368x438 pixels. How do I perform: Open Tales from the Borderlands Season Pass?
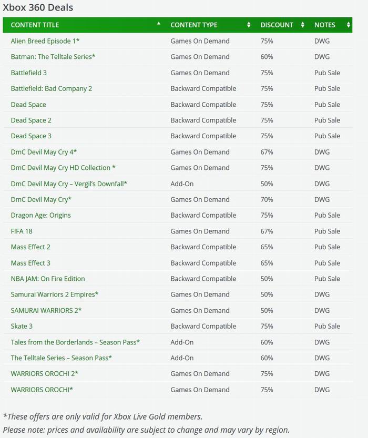(75, 342)
